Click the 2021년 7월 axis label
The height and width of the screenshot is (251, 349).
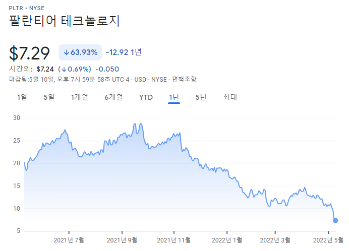pyautogui.click(x=69, y=240)
